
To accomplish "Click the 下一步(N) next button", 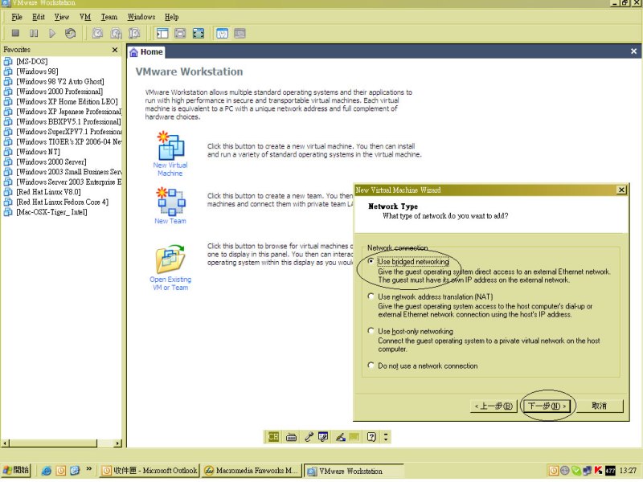I will tap(547, 406).
